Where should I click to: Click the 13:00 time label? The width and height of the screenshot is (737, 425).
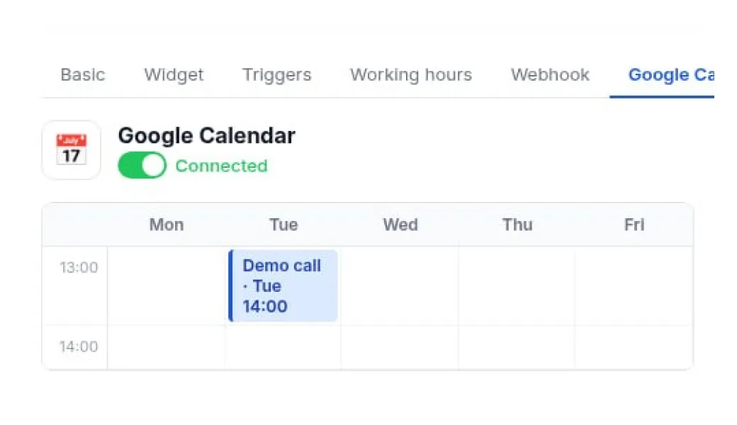click(x=78, y=268)
